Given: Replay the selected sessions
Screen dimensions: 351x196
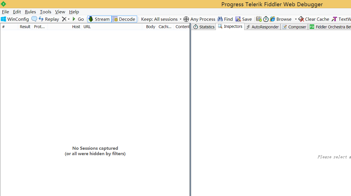Looking at the screenshot, I should point(49,19).
